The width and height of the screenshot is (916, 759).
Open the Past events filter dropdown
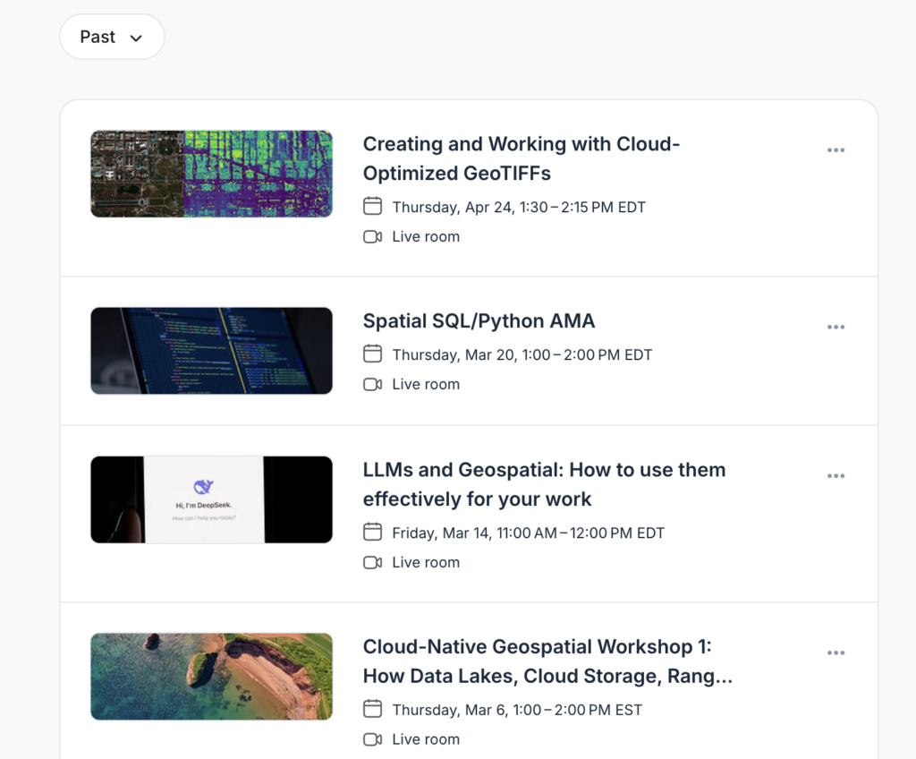111,37
